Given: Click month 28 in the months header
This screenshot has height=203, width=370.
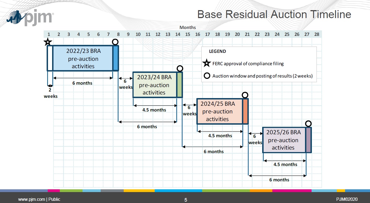Looking at the screenshot, I should point(317,34).
